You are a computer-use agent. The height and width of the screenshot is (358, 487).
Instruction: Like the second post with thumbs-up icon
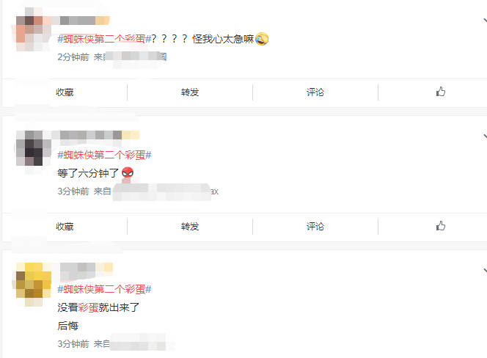coord(440,226)
